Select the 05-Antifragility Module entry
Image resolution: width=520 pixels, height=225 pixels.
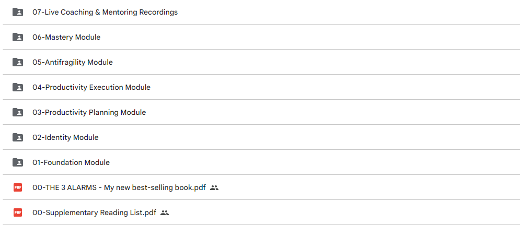72,62
